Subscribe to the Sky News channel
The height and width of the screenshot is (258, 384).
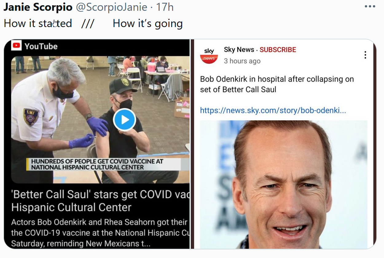(278, 50)
